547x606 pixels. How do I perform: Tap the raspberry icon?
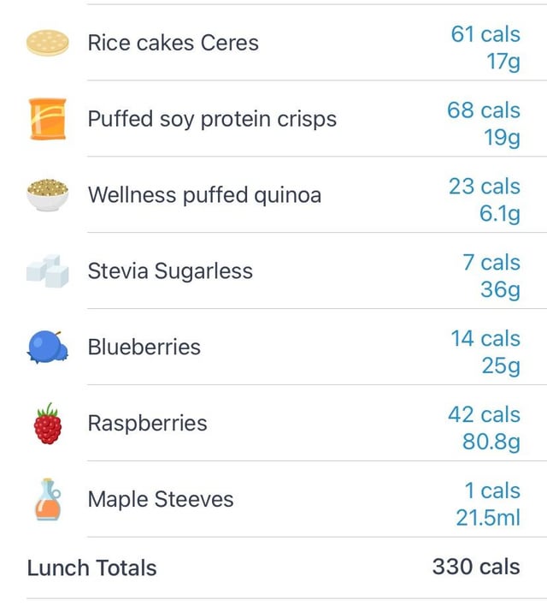(x=48, y=423)
